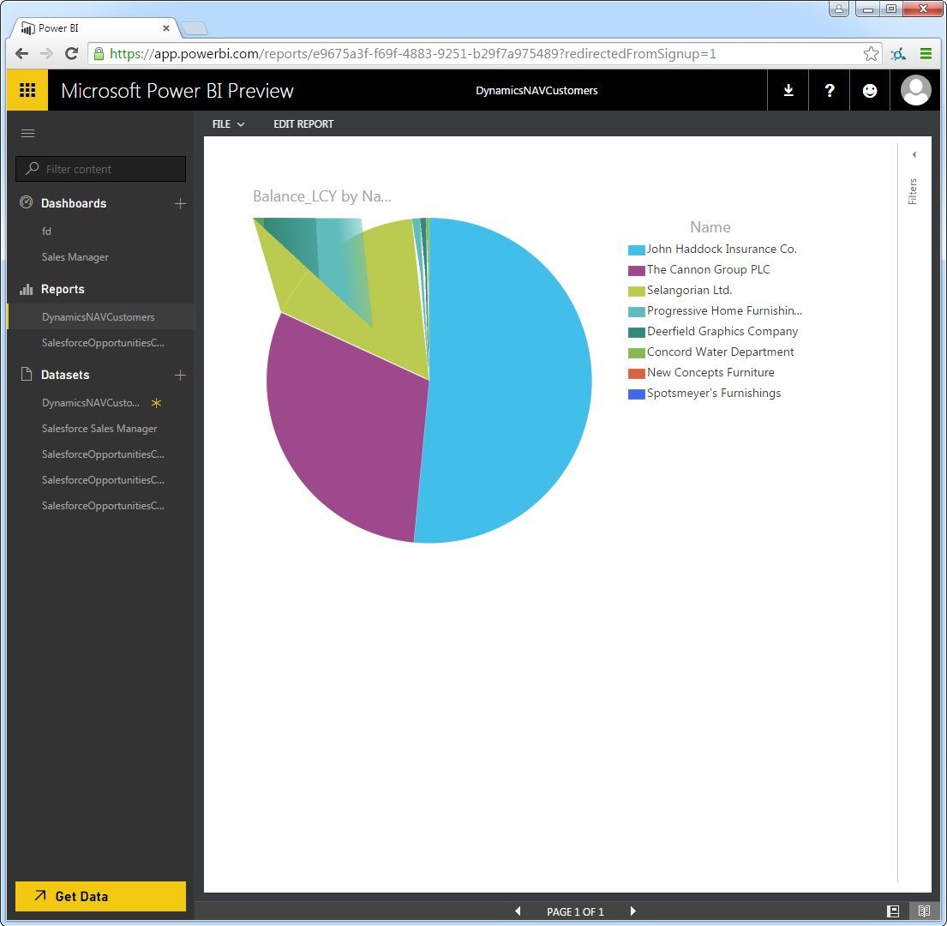Open the help question mark icon
The image size is (947, 926).
[829, 91]
